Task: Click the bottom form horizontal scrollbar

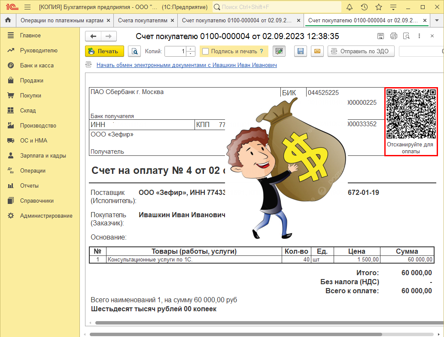Action: (x=236, y=334)
